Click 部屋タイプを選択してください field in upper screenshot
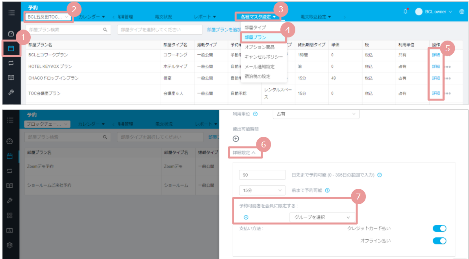 coord(160,30)
